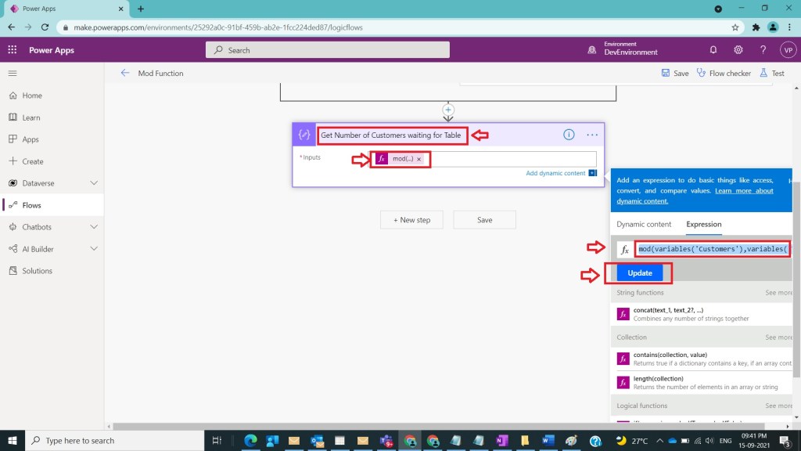Viewport: 801px width, 451px height.
Task: Click the help question mark icon
Action: (x=763, y=49)
